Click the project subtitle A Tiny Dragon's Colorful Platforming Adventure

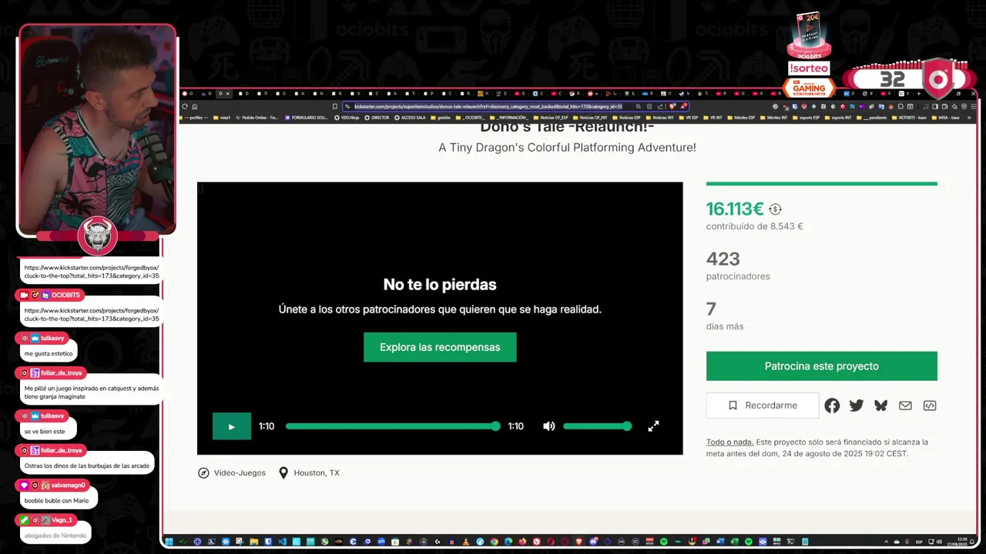[x=567, y=148]
